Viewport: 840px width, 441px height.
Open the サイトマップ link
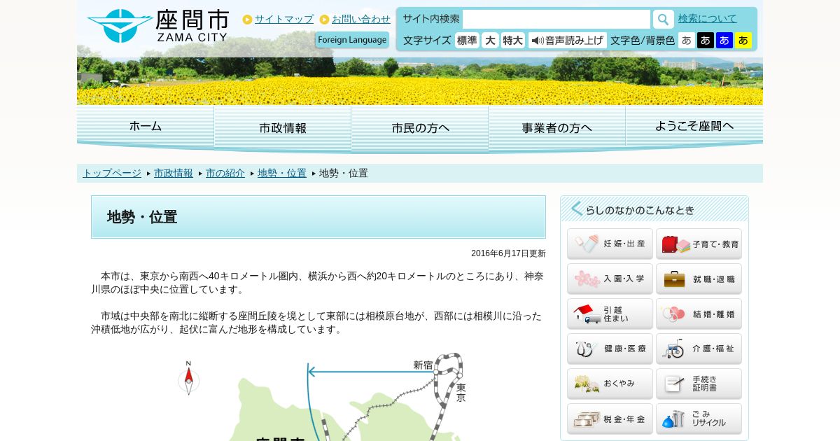click(283, 19)
